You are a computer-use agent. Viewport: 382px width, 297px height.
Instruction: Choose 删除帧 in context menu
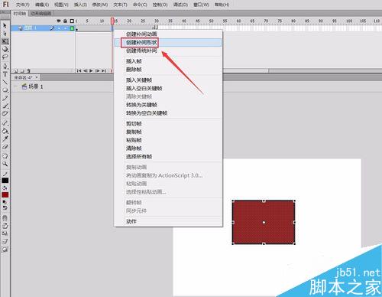[x=168, y=70]
